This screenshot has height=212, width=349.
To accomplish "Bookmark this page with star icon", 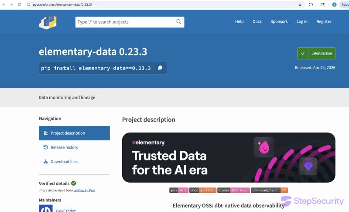I will click(300, 4).
